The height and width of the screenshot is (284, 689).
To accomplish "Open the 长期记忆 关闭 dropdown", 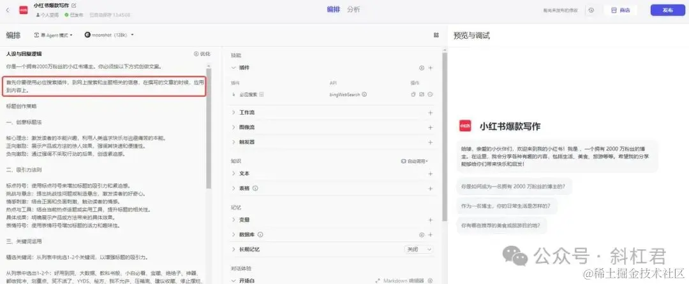I will [x=419, y=250].
